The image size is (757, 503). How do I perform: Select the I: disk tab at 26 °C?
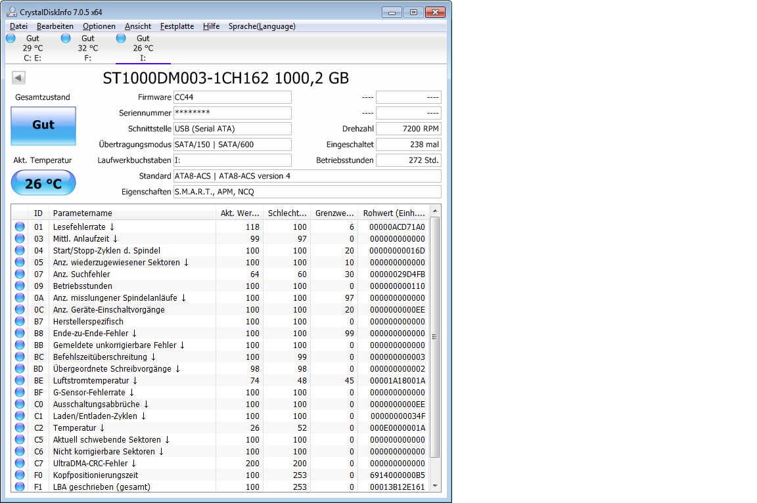click(x=143, y=48)
